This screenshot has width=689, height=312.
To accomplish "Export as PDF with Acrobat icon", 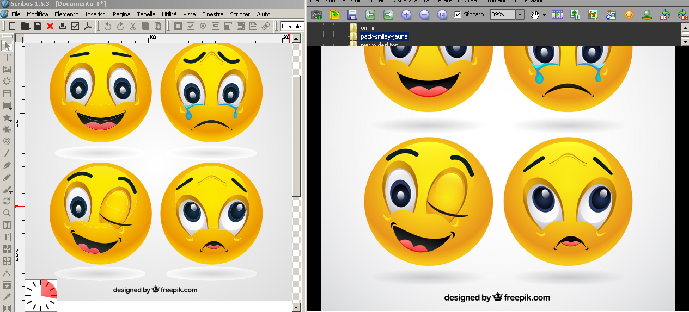I will tap(87, 26).
